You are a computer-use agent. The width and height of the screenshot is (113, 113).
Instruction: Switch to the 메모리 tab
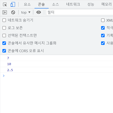[107, 4]
